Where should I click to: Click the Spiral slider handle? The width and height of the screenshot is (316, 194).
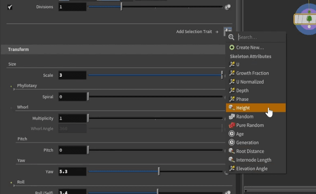click(88, 97)
